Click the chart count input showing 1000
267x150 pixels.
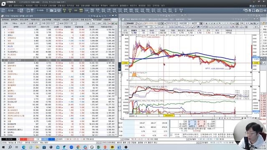(186, 23)
